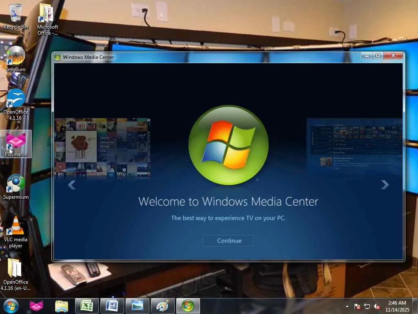This screenshot has width=418, height=314.
Task: Click the 'Welcome to Windows Media Center' heading
Action: 229,202
